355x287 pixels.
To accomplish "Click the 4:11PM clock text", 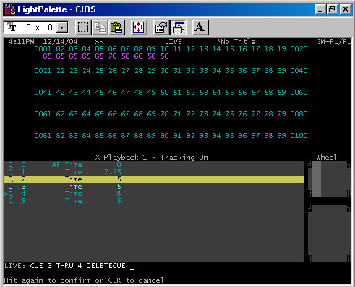I will [x=21, y=42].
